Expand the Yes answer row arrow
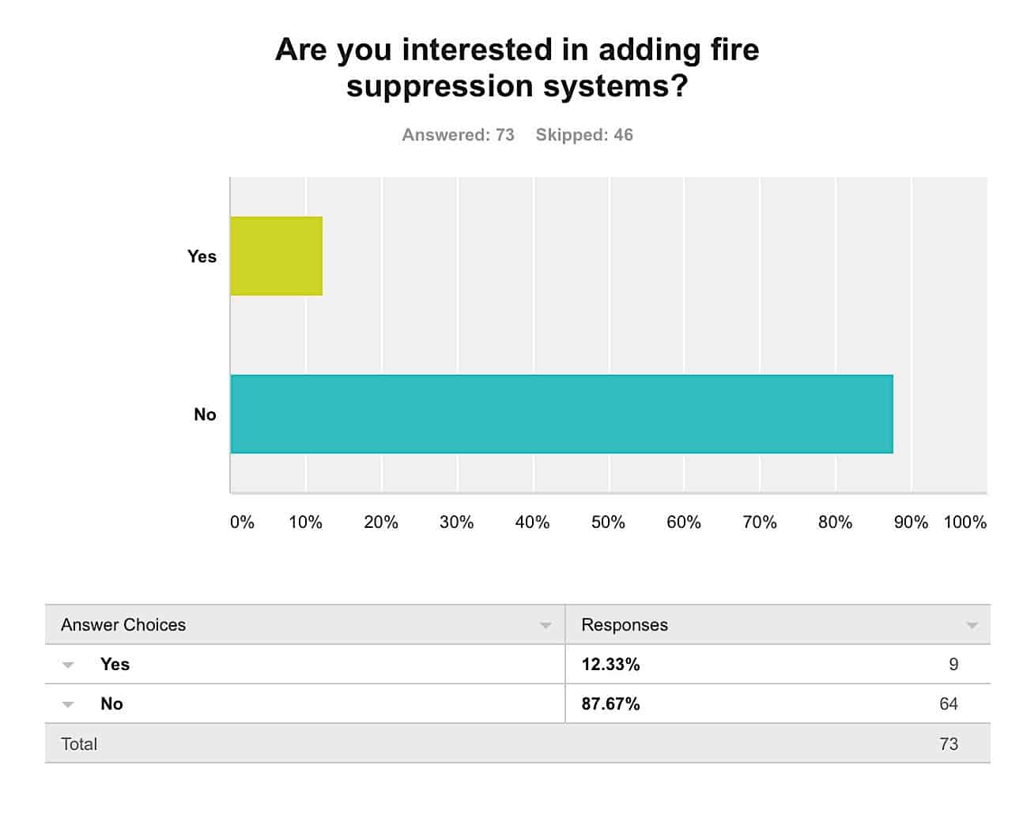The image size is (1023, 814). (68, 665)
